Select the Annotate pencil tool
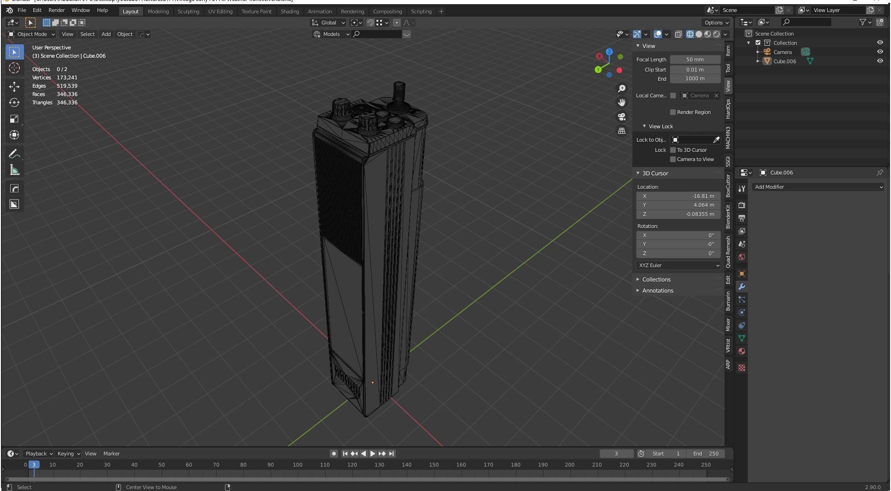 [14, 154]
